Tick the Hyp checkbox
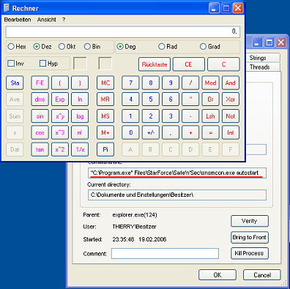The width and height of the screenshot is (290, 289). pyautogui.click(x=42, y=64)
